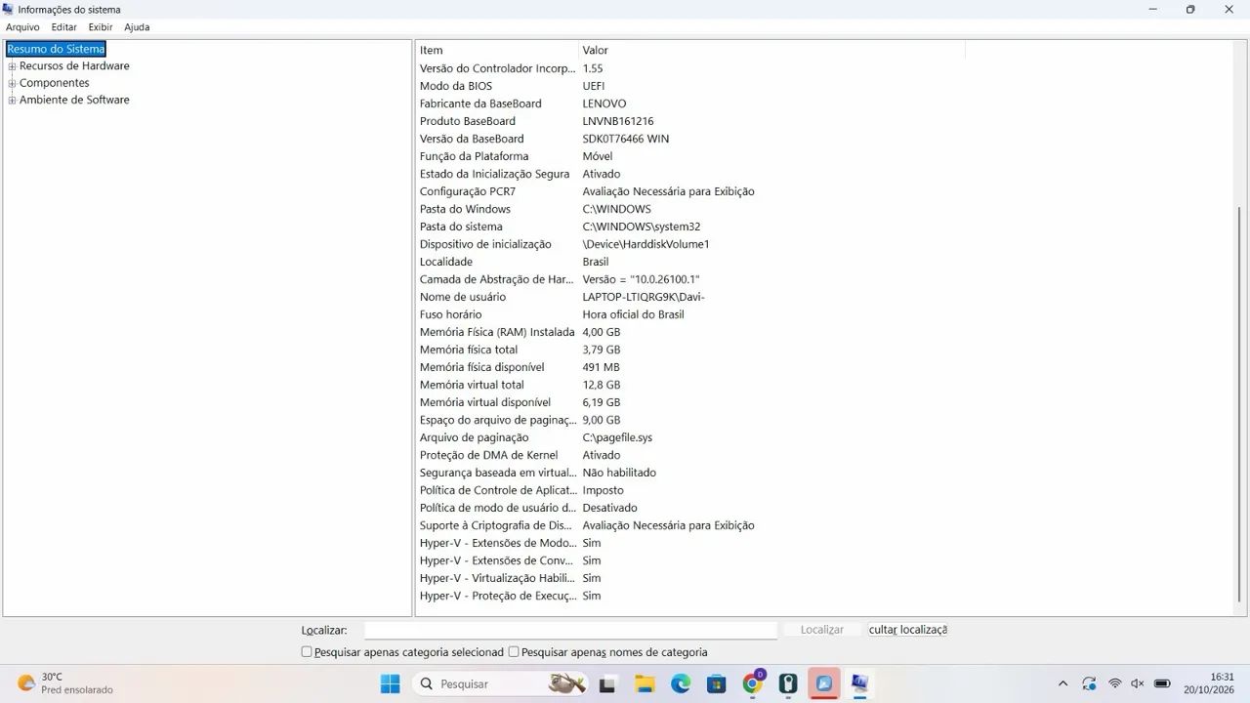Open the red-underlined taskbar app icon
This screenshot has width=1250, height=703.
[x=824, y=683]
